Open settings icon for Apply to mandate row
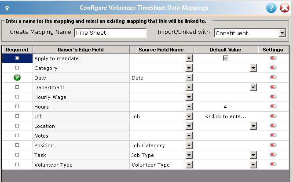The height and width of the screenshot is (182, 293). pyautogui.click(x=273, y=58)
